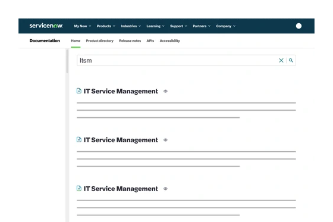Expand the Support dropdown menu
The image size is (333, 222).
(178, 26)
